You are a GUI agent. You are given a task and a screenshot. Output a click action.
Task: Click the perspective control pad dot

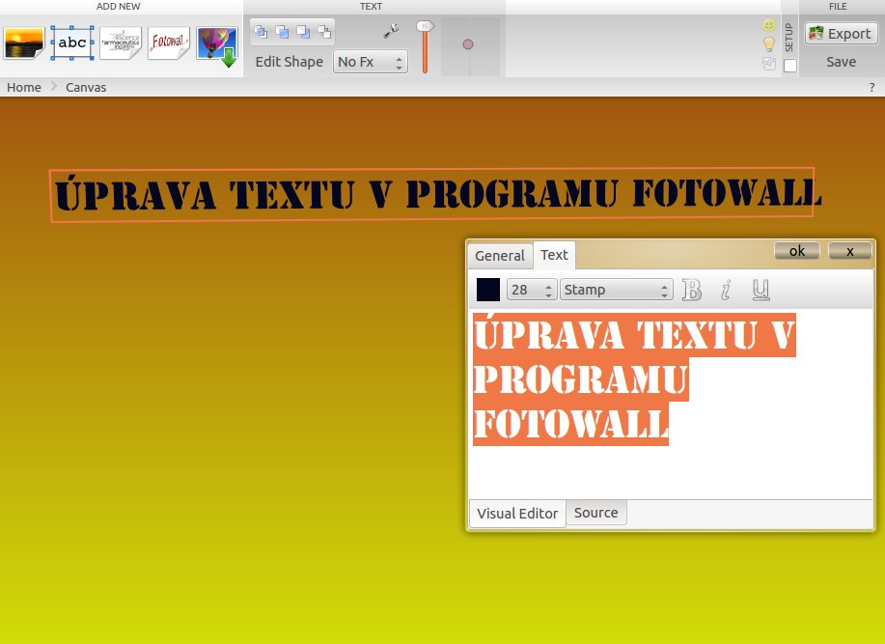468,44
